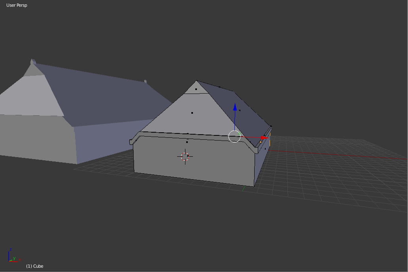408x272 pixels.
Task: Click the 'User Persp' view label
Action: click(17, 5)
